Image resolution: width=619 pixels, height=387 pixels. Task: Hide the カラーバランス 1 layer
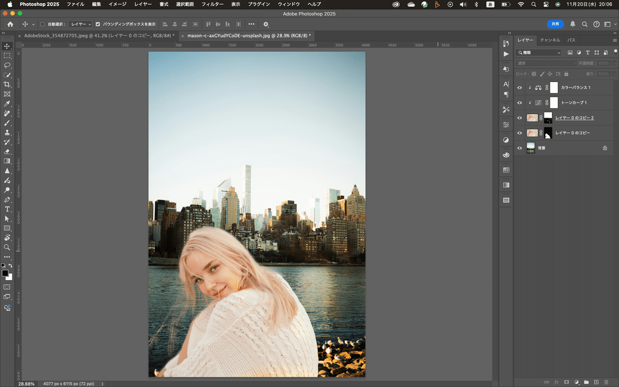[519, 88]
